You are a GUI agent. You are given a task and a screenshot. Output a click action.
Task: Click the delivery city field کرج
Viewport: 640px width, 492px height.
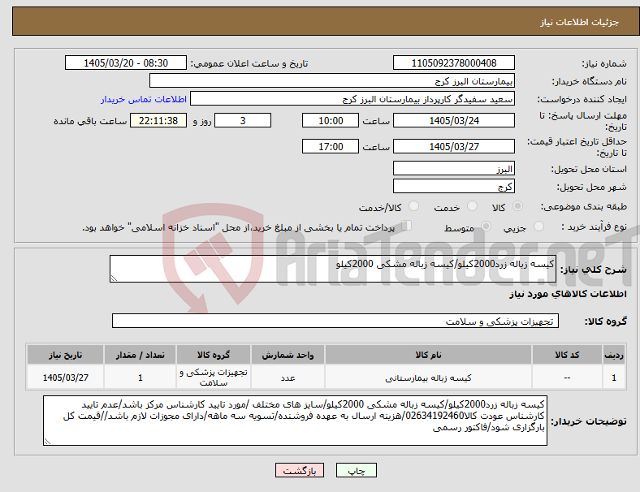coord(453,187)
